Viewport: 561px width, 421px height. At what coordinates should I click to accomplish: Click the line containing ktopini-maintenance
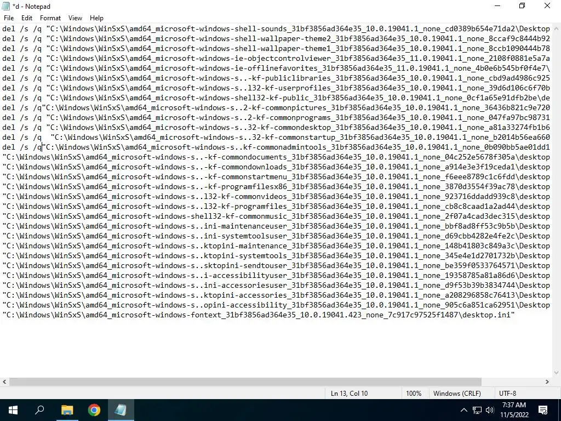point(276,246)
